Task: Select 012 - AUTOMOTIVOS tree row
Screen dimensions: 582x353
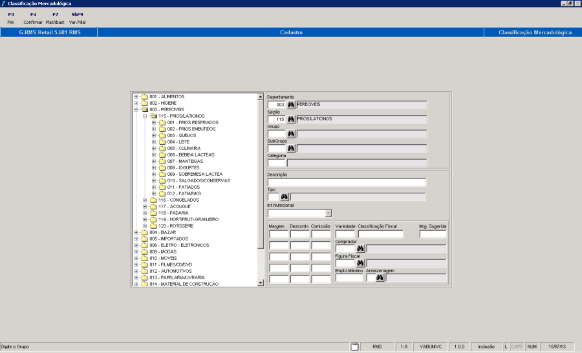Action: click(x=170, y=271)
